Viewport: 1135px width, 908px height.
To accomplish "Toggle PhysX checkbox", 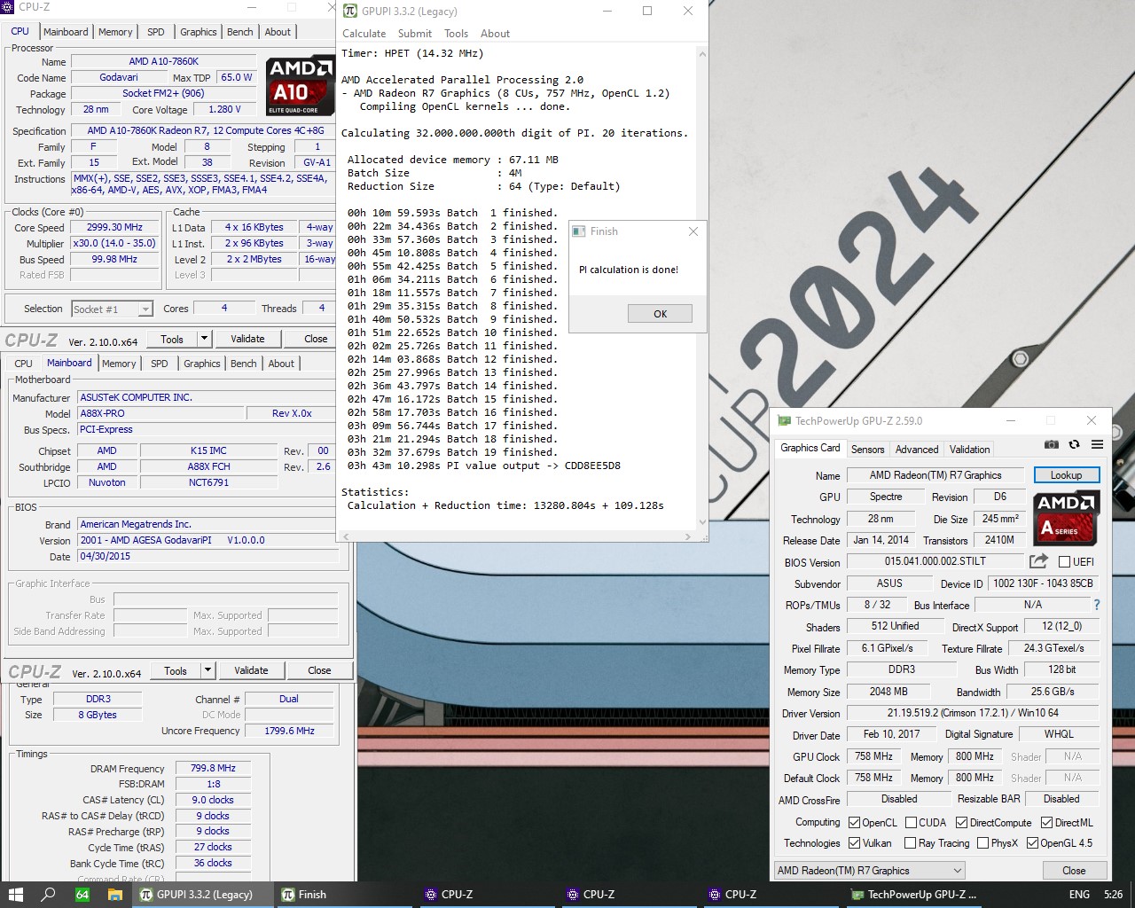I will pyautogui.click(x=982, y=843).
